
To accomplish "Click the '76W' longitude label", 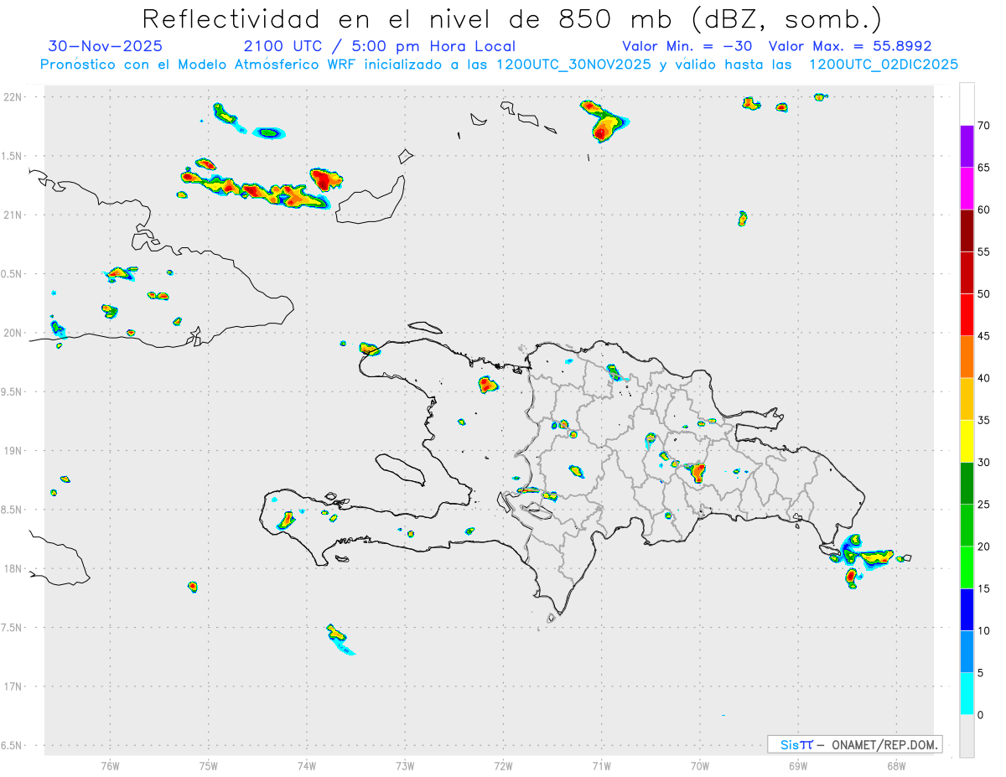I will [x=110, y=765].
